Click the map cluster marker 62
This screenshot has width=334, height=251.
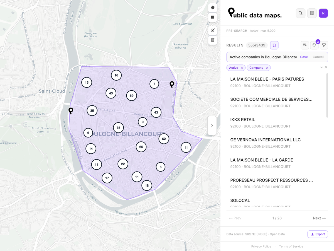point(164,139)
